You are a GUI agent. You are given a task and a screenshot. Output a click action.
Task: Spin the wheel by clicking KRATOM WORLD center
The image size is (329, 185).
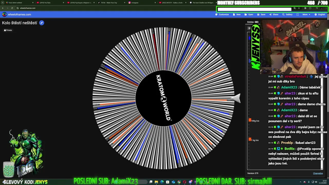(x=163, y=98)
